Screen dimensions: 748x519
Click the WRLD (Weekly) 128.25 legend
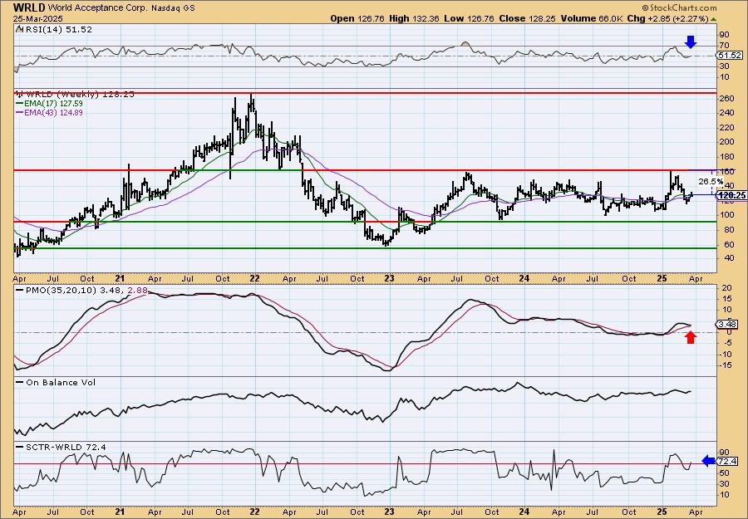pos(80,95)
